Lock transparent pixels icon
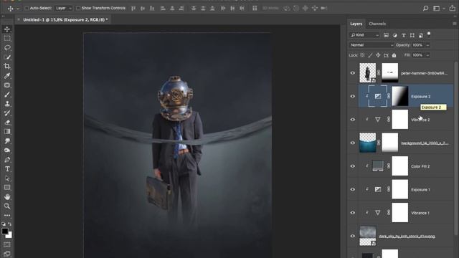The image size is (459, 258). pyautogui.click(x=362, y=55)
